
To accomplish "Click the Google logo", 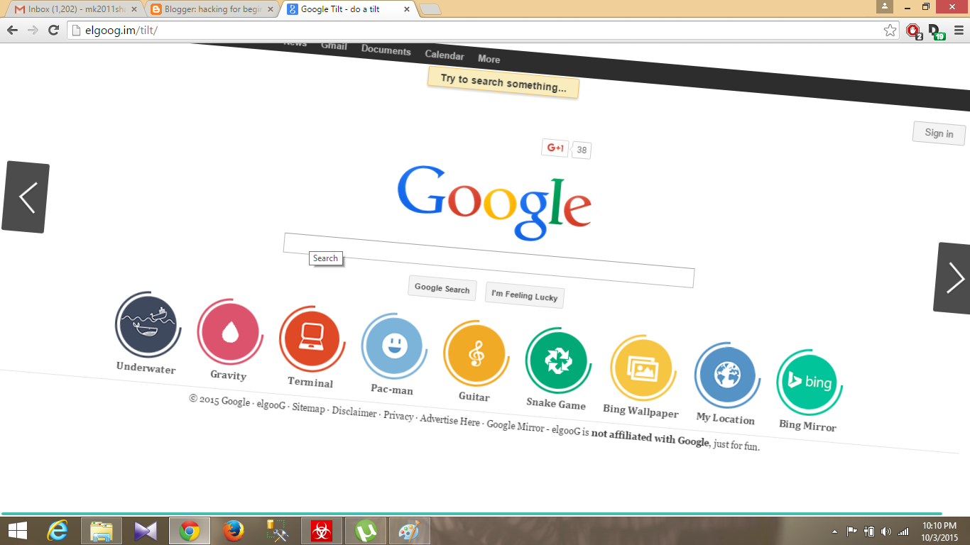I will coord(494,202).
